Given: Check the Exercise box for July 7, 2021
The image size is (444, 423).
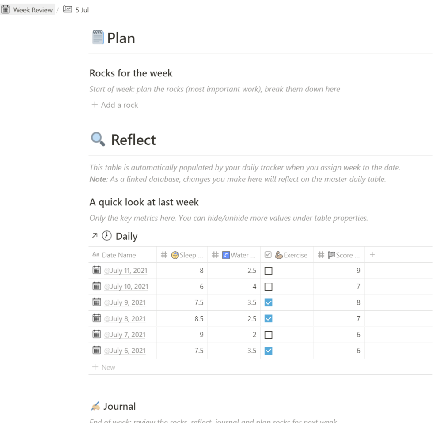Looking at the screenshot, I should (268, 335).
